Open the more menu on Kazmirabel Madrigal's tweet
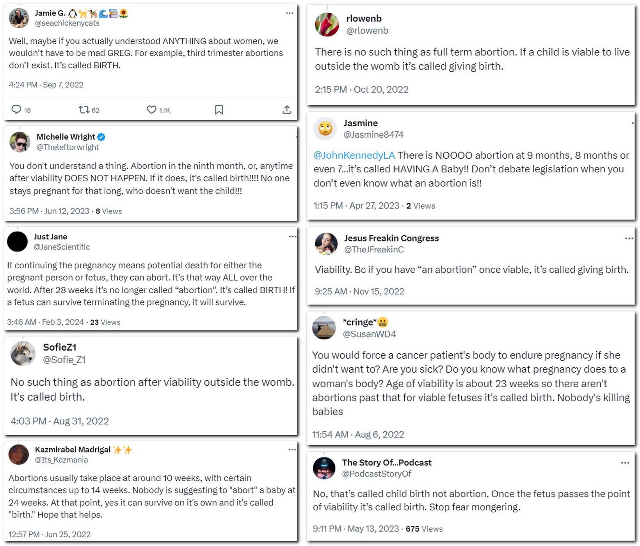The image size is (640, 546). [x=292, y=449]
